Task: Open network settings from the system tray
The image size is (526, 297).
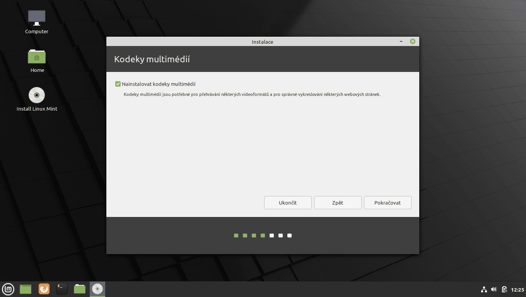Action: (x=484, y=289)
